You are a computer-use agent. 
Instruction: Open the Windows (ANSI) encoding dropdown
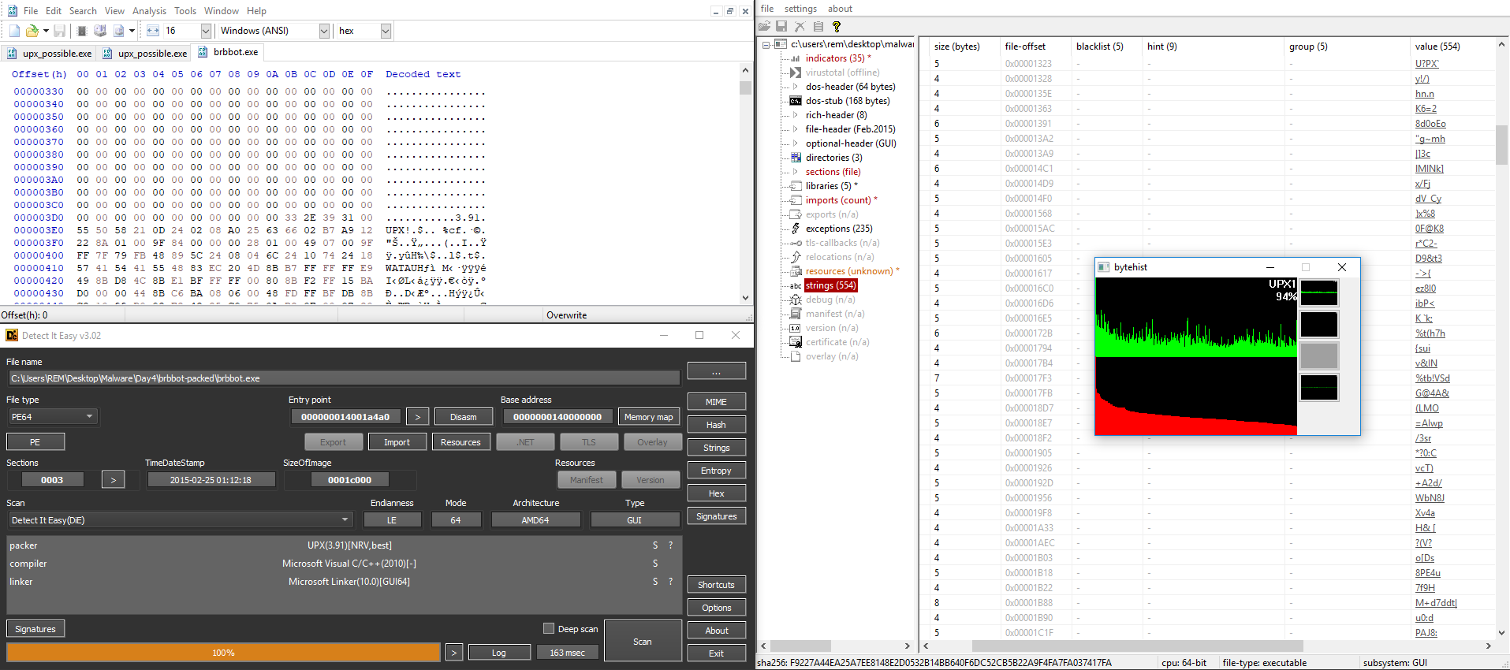324,31
